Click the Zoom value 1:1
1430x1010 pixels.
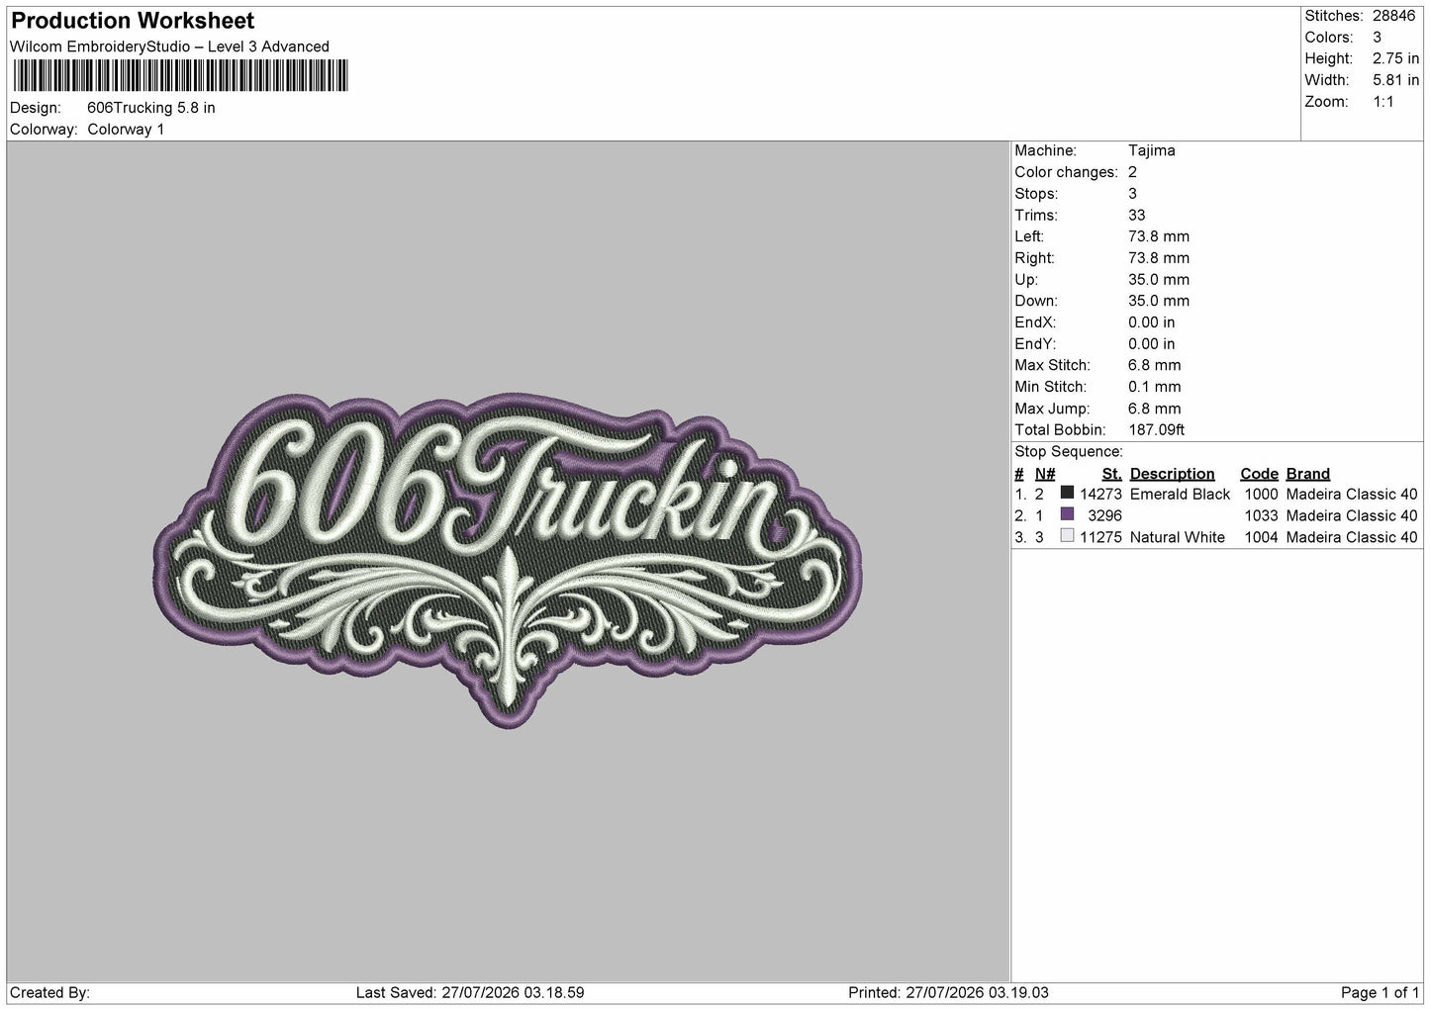[x=1382, y=102]
